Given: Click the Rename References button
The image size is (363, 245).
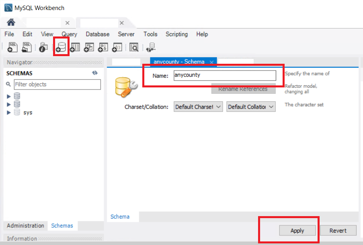Looking at the screenshot, I should [243, 89].
